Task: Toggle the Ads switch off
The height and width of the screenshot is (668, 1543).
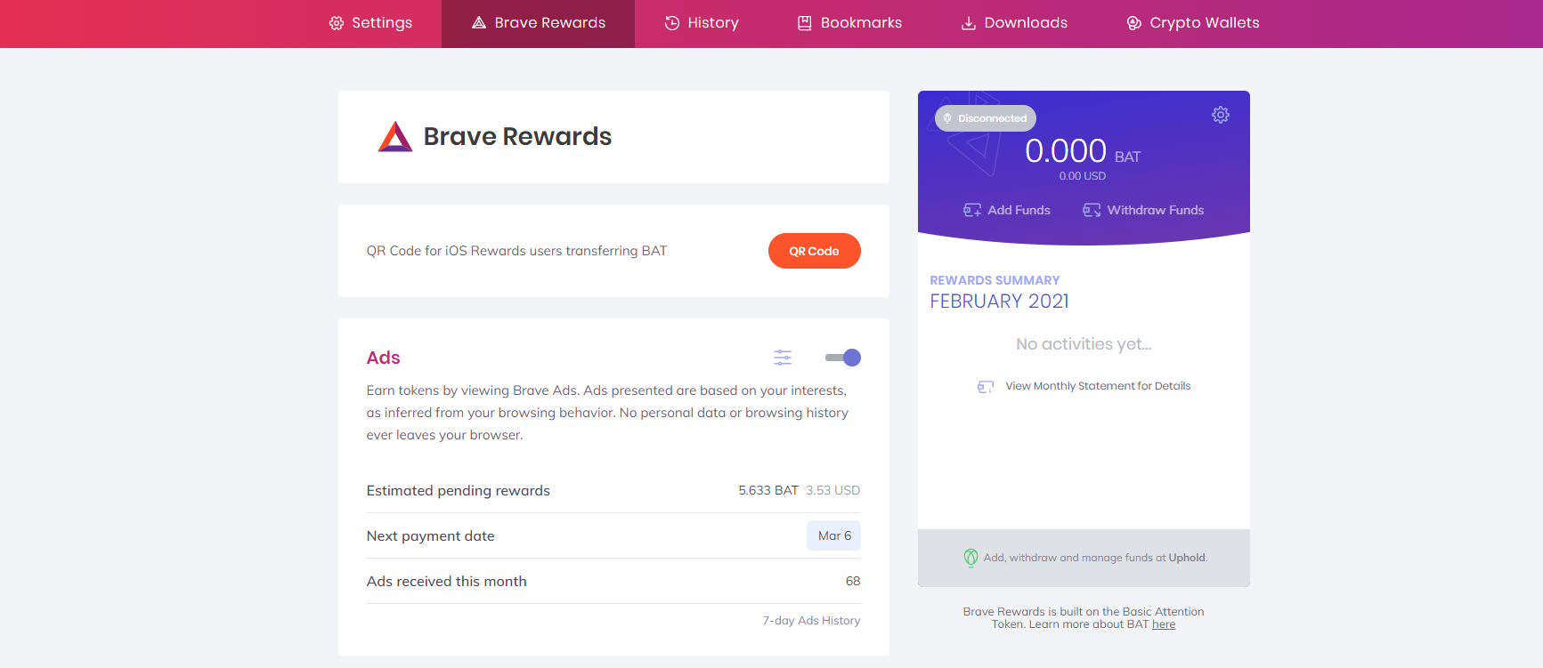Action: tap(842, 358)
